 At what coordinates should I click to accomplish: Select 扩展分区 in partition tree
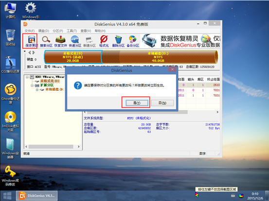pyautogui.click(x=47, y=85)
